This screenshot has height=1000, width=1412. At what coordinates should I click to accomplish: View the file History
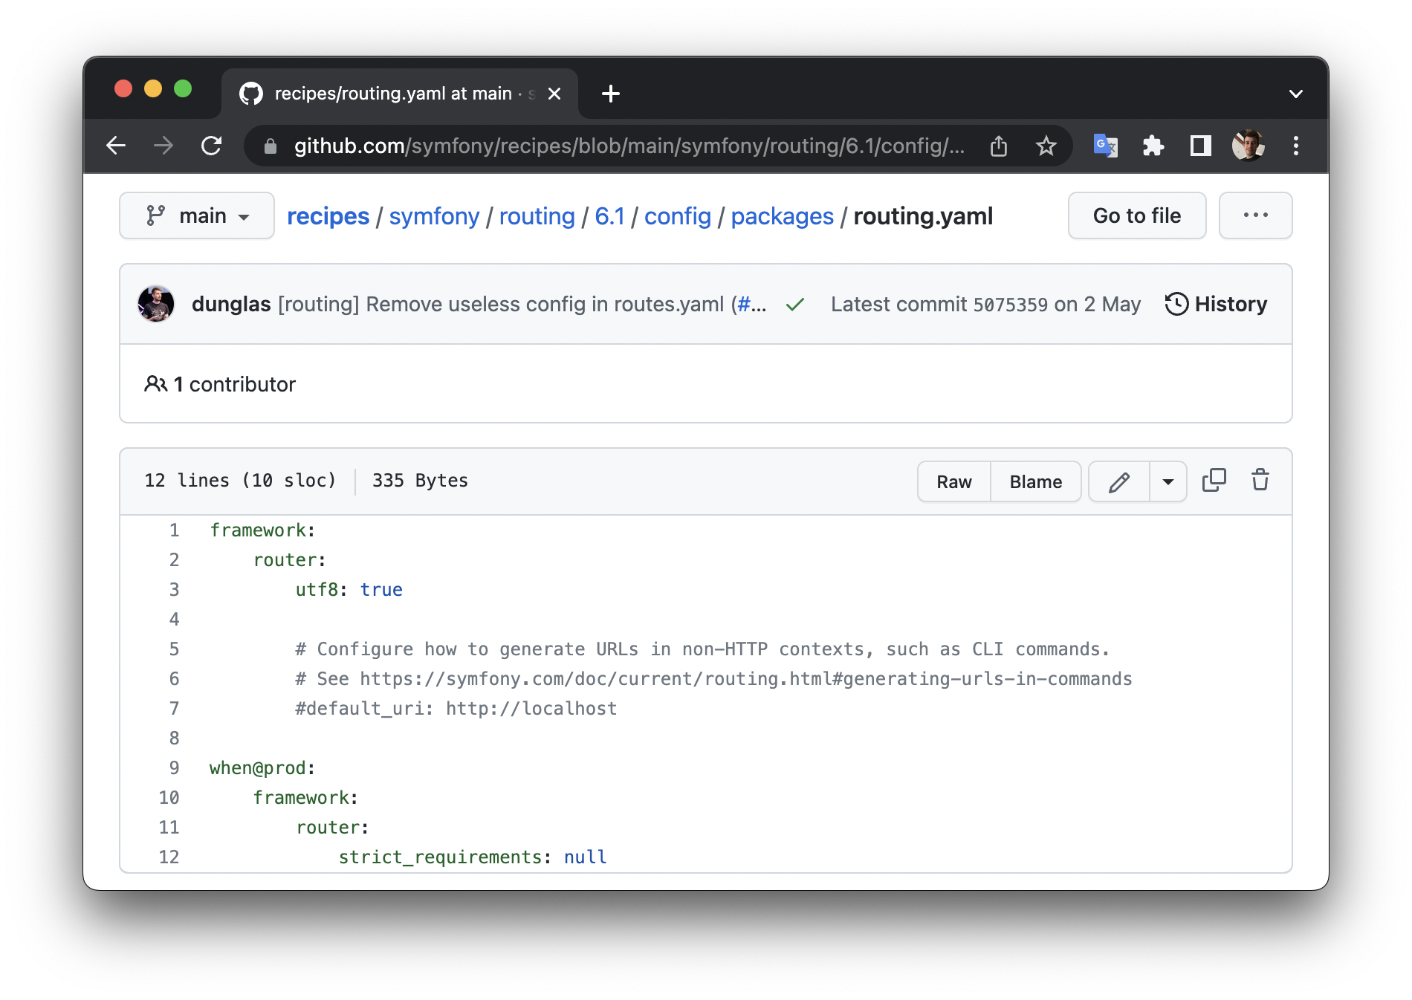pos(1216,304)
